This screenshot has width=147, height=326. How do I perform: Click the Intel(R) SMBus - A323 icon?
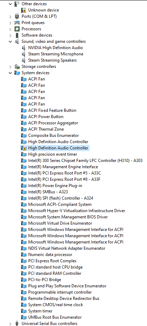click(24, 192)
